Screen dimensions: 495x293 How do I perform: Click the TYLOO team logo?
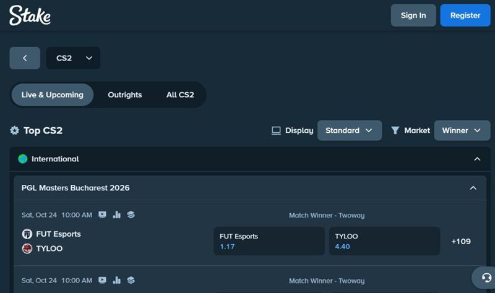click(x=27, y=248)
